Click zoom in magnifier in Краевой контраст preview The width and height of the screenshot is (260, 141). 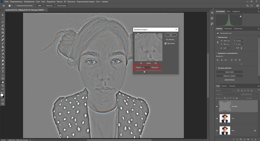tap(155, 63)
